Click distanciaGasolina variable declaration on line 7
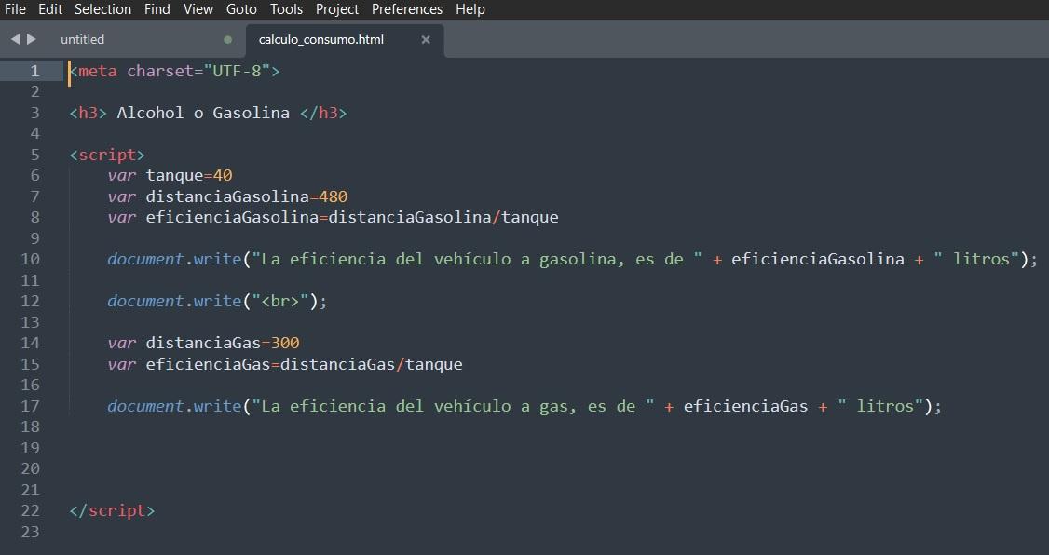Image resolution: width=1049 pixels, height=555 pixels. pos(227,196)
